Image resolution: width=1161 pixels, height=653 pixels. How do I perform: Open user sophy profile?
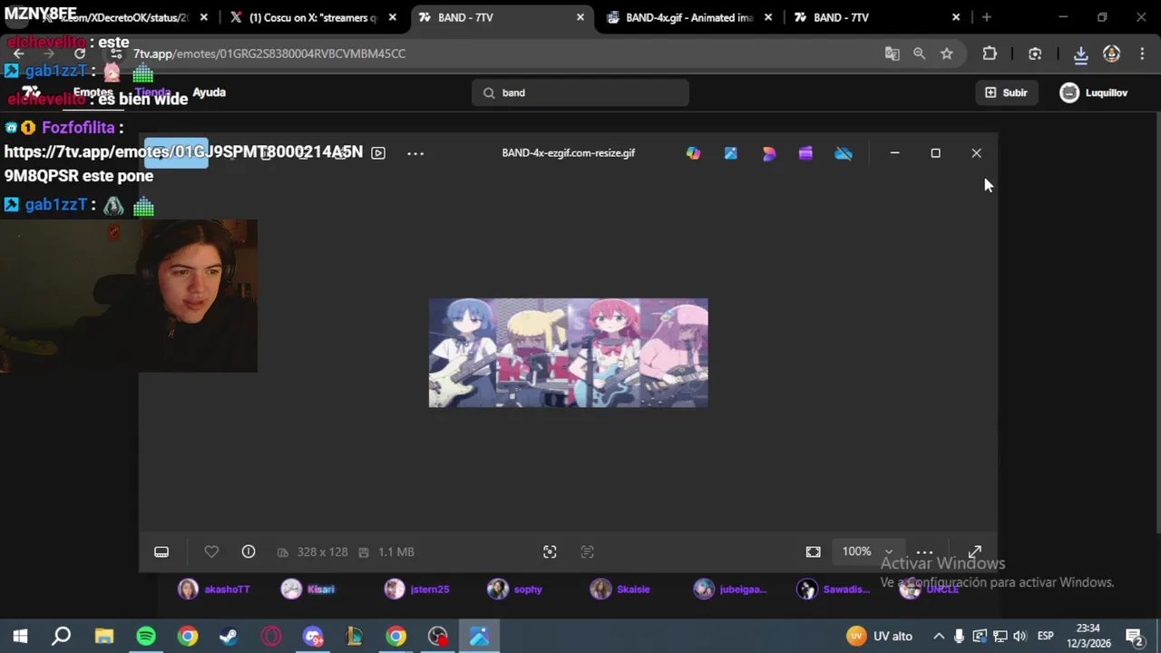(514, 590)
